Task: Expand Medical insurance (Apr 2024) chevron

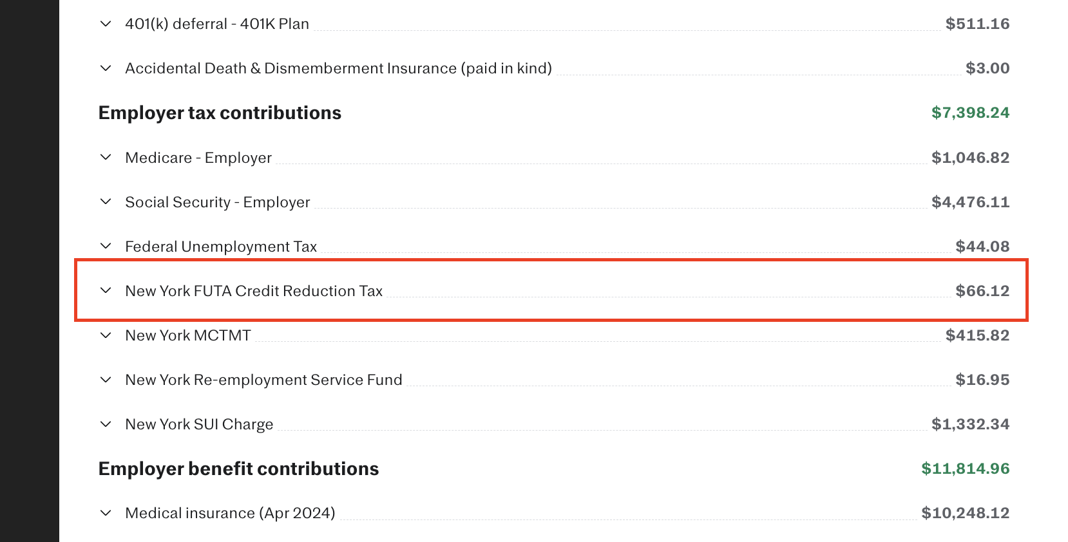Action: (106, 513)
